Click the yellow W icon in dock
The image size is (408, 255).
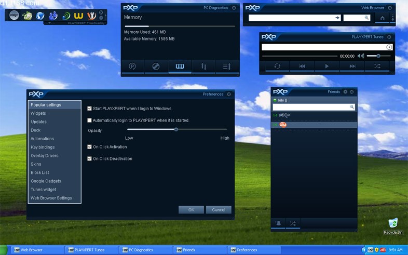(78, 16)
